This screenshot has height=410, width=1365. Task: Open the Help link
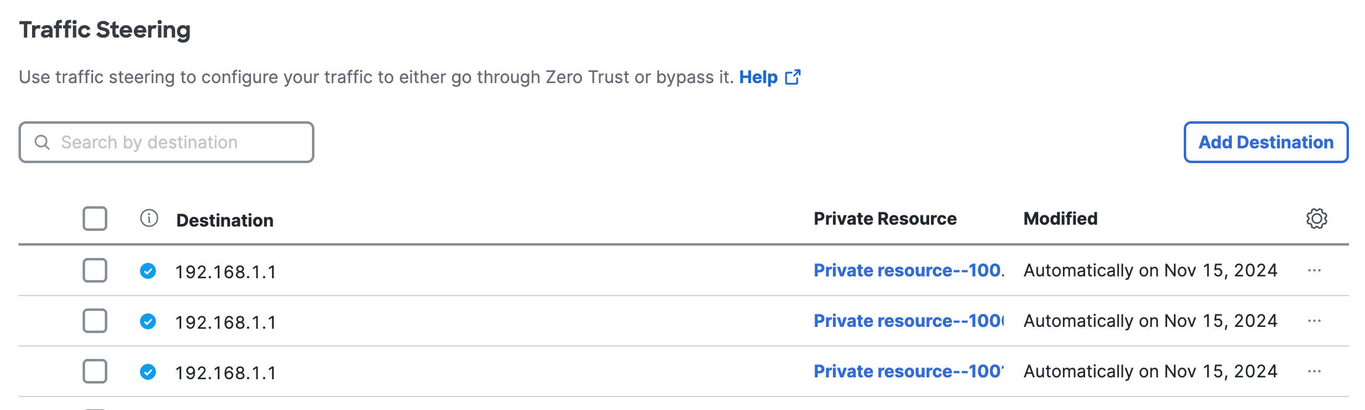[x=758, y=77]
